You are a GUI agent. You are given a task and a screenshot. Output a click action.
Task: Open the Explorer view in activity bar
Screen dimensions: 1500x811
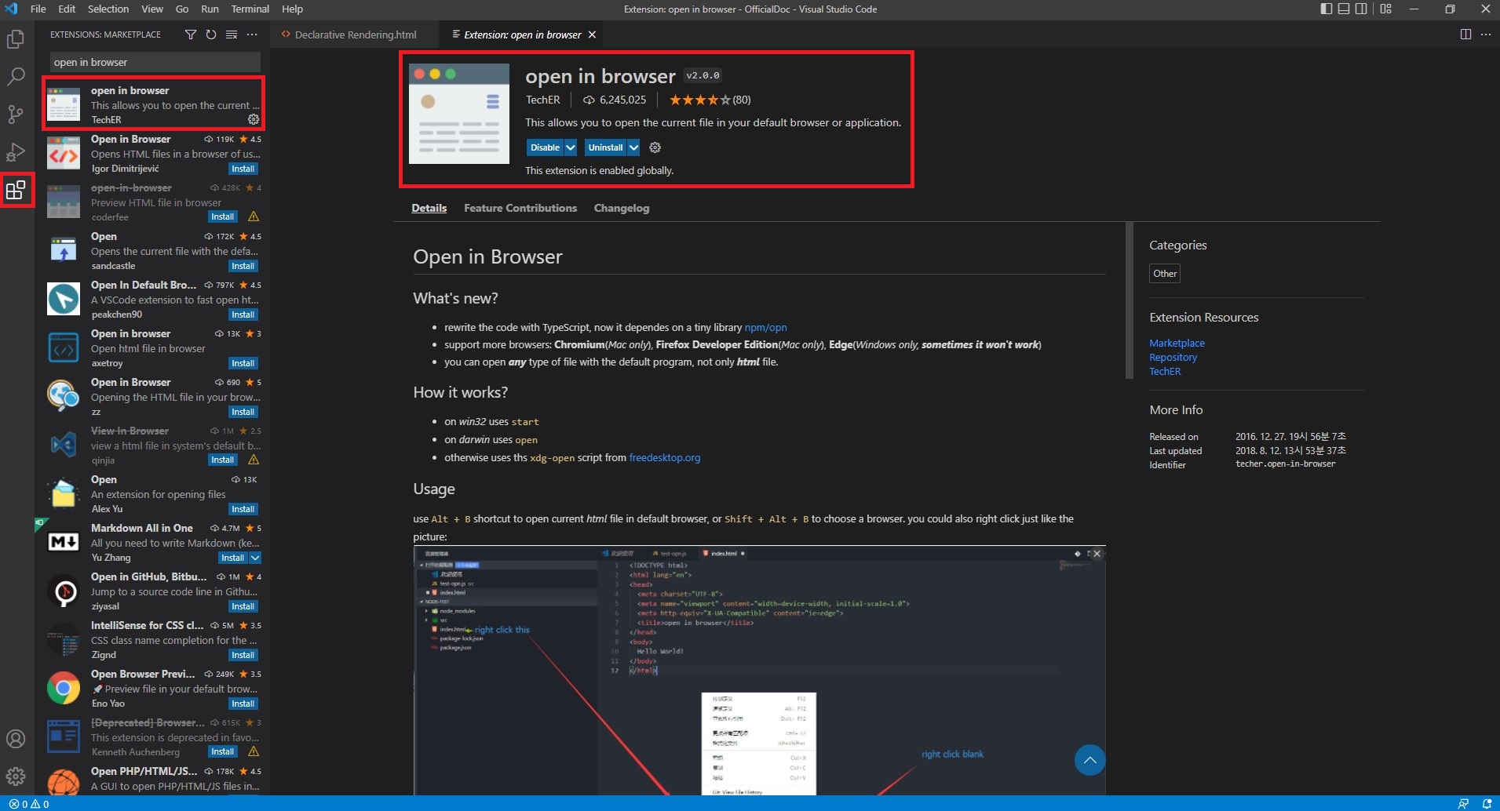coord(16,39)
